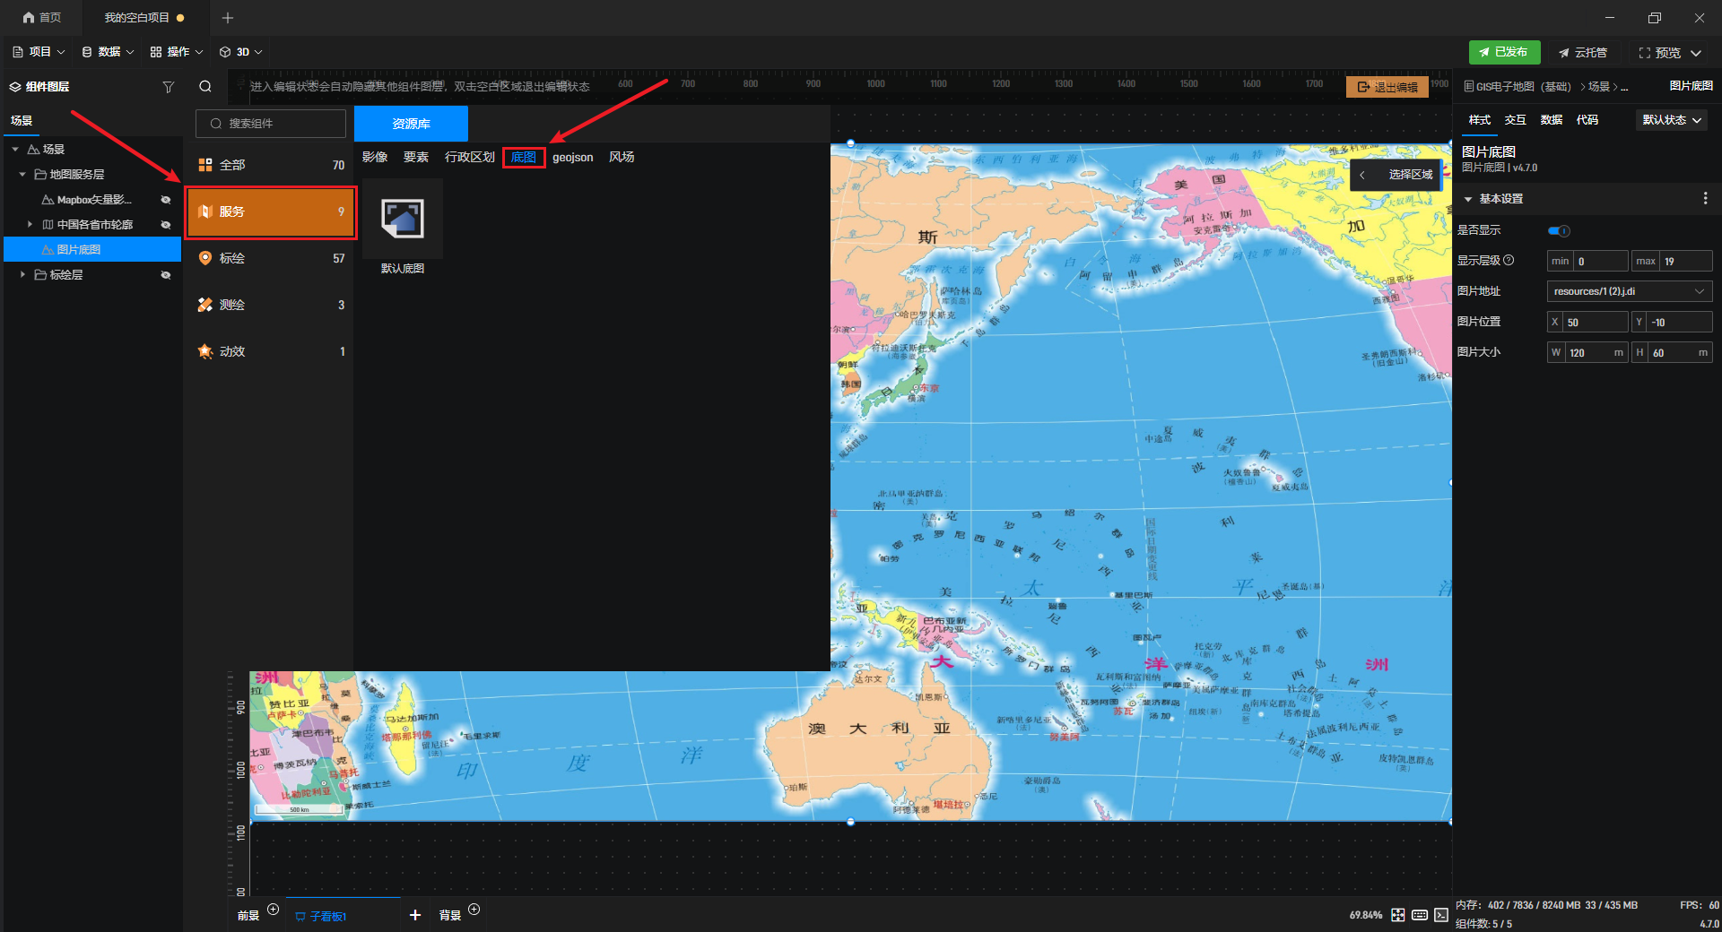
Task: Expand the 中国各省市轮廓 tree node
Action: coord(30,225)
